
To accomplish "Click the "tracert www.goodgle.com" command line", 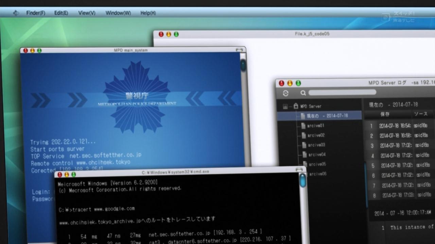I will tap(97, 209).
